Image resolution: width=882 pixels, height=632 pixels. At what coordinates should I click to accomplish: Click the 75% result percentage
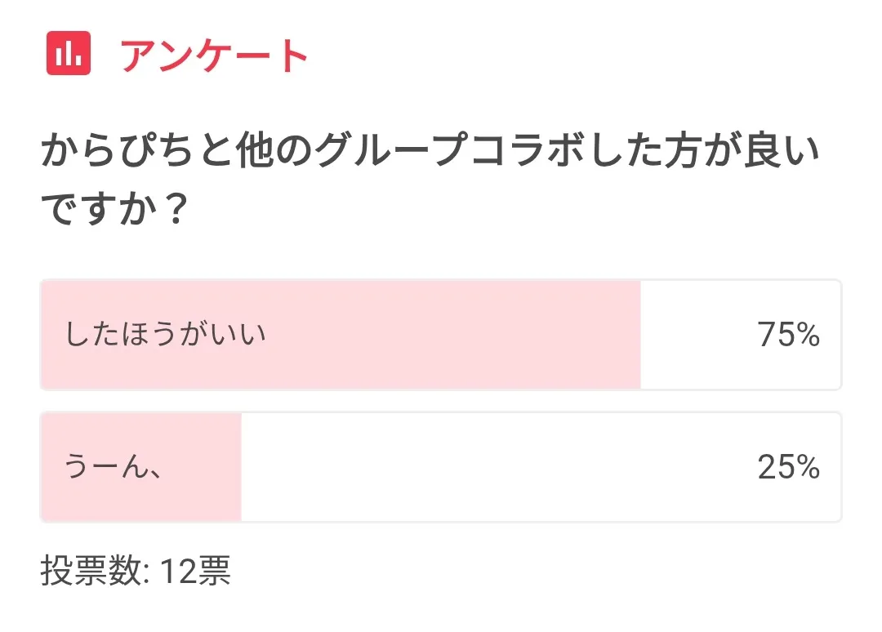pyautogui.click(x=787, y=336)
